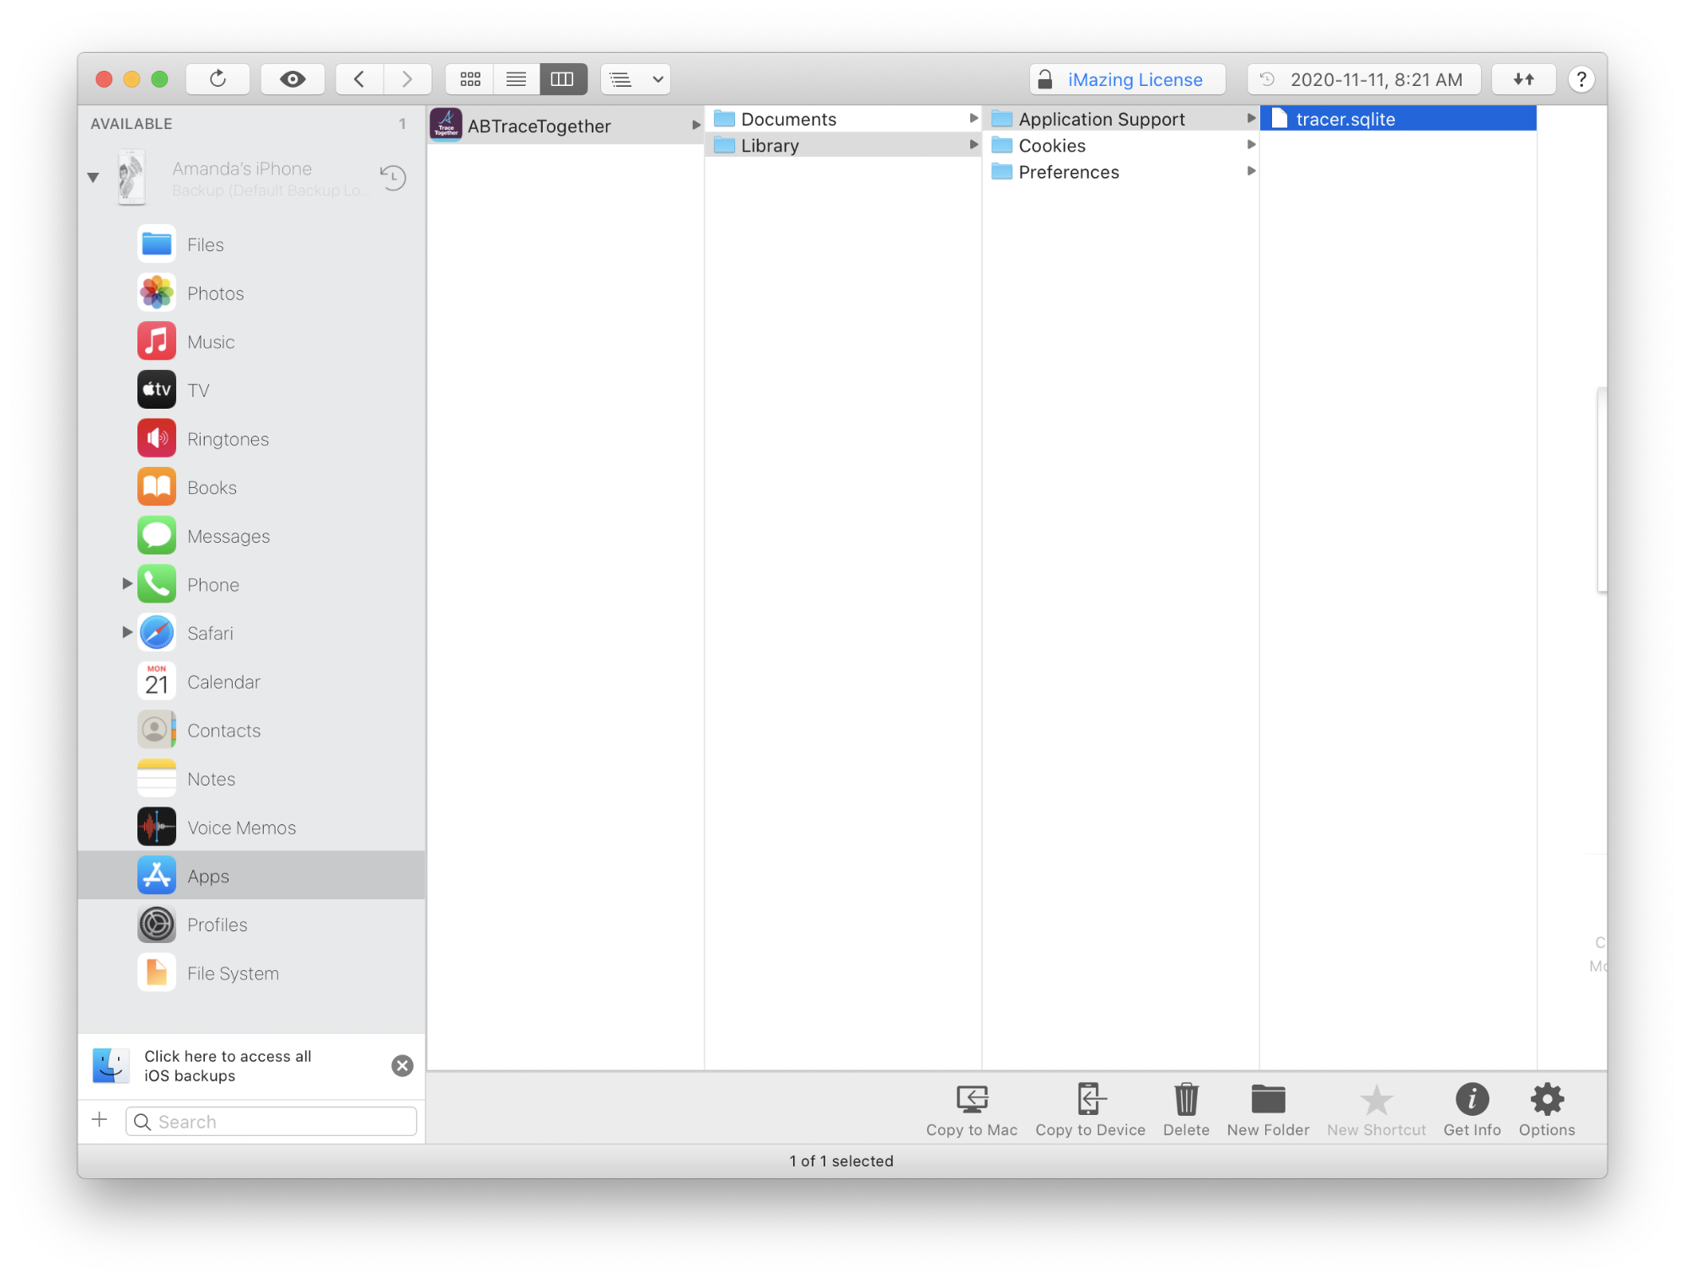Click the sidebar Search field

[x=271, y=1122]
